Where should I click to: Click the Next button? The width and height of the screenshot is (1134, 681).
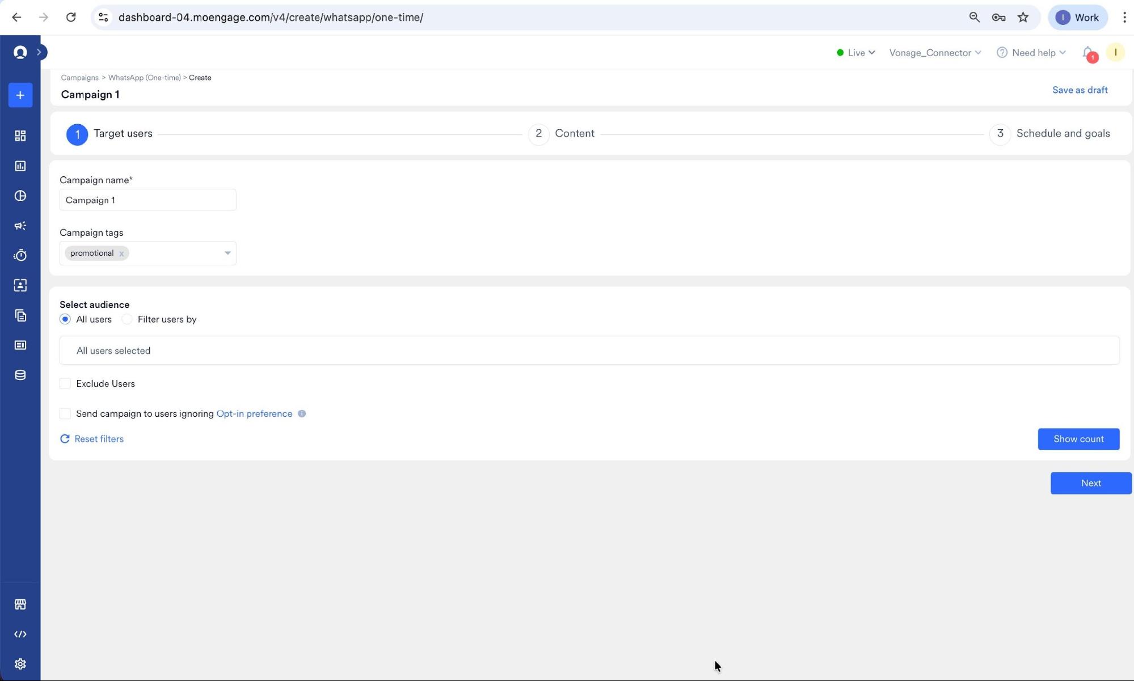point(1091,484)
